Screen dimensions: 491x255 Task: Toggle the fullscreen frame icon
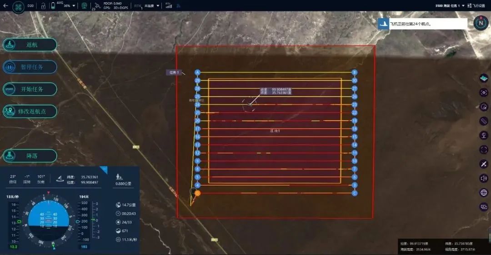[x=484, y=149]
